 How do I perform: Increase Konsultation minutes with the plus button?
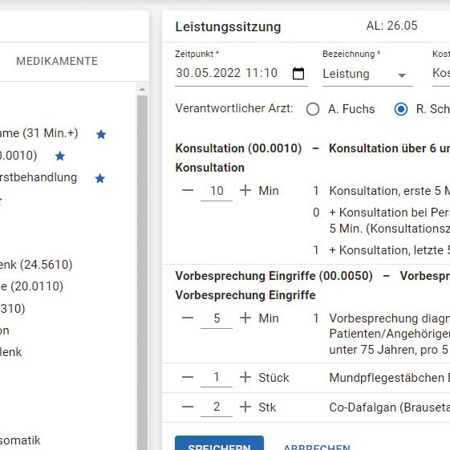pos(245,190)
